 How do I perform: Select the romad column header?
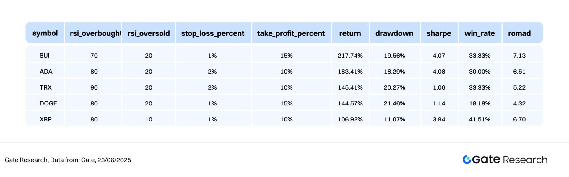(x=522, y=33)
